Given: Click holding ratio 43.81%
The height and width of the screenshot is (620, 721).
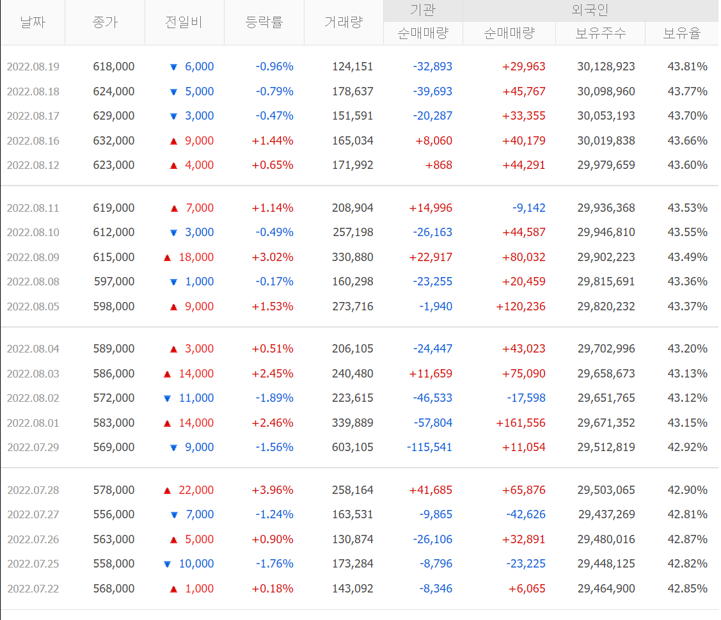Looking at the screenshot, I should (x=688, y=67).
